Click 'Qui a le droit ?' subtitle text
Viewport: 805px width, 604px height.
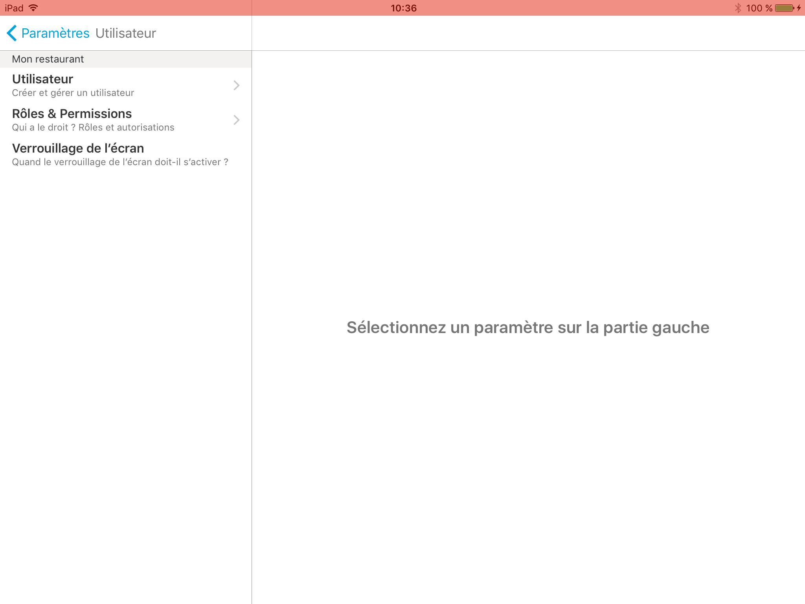click(44, 127)
